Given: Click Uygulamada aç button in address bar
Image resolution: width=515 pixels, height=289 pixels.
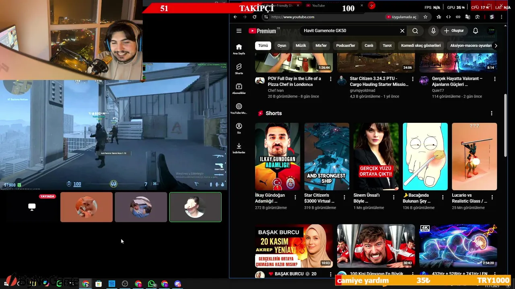Looking at the screenshot, I should (x=401, y=17).
